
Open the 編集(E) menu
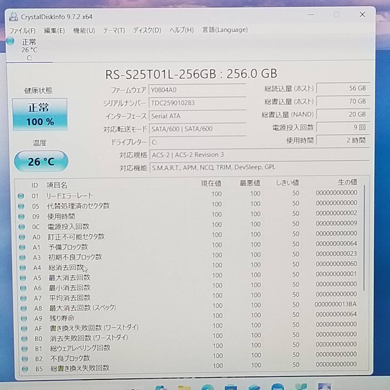point(54,31)
